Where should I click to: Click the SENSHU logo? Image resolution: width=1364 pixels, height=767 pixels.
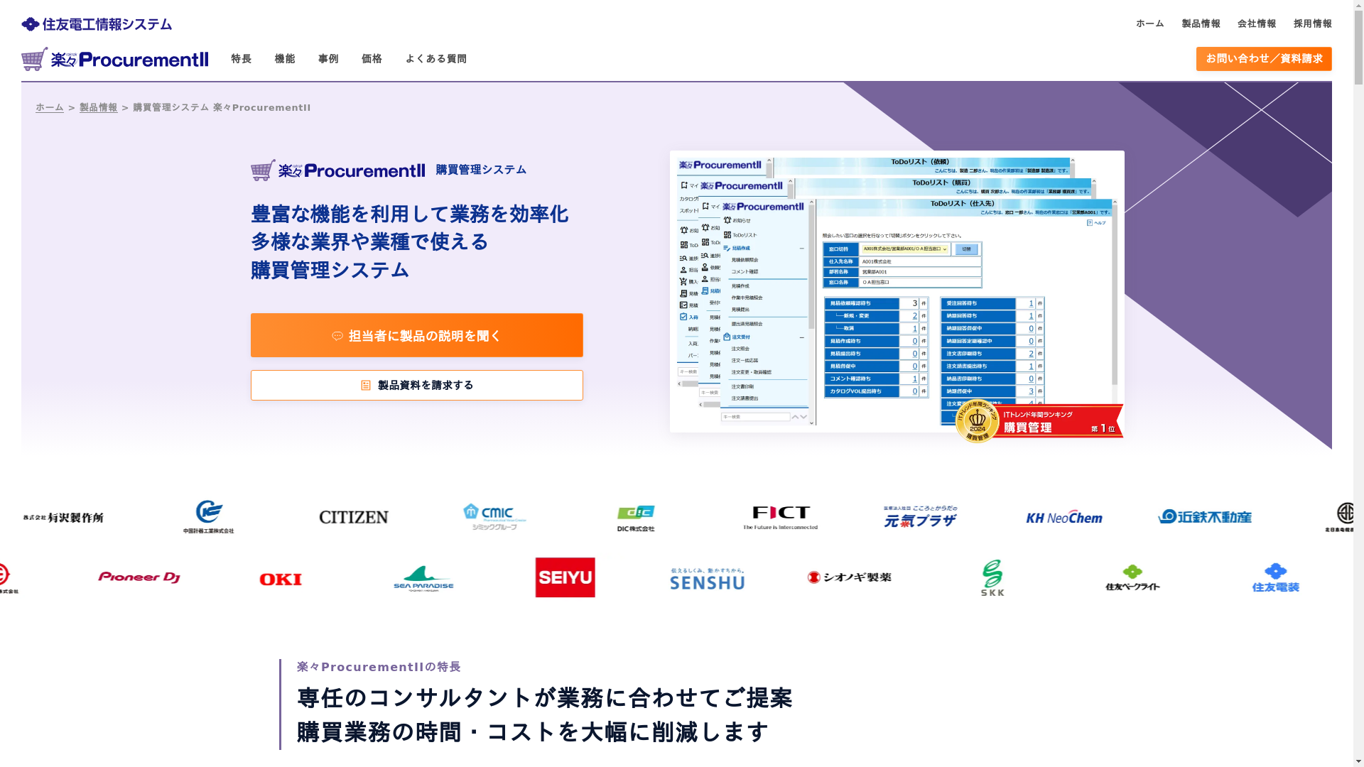point(707,579)
